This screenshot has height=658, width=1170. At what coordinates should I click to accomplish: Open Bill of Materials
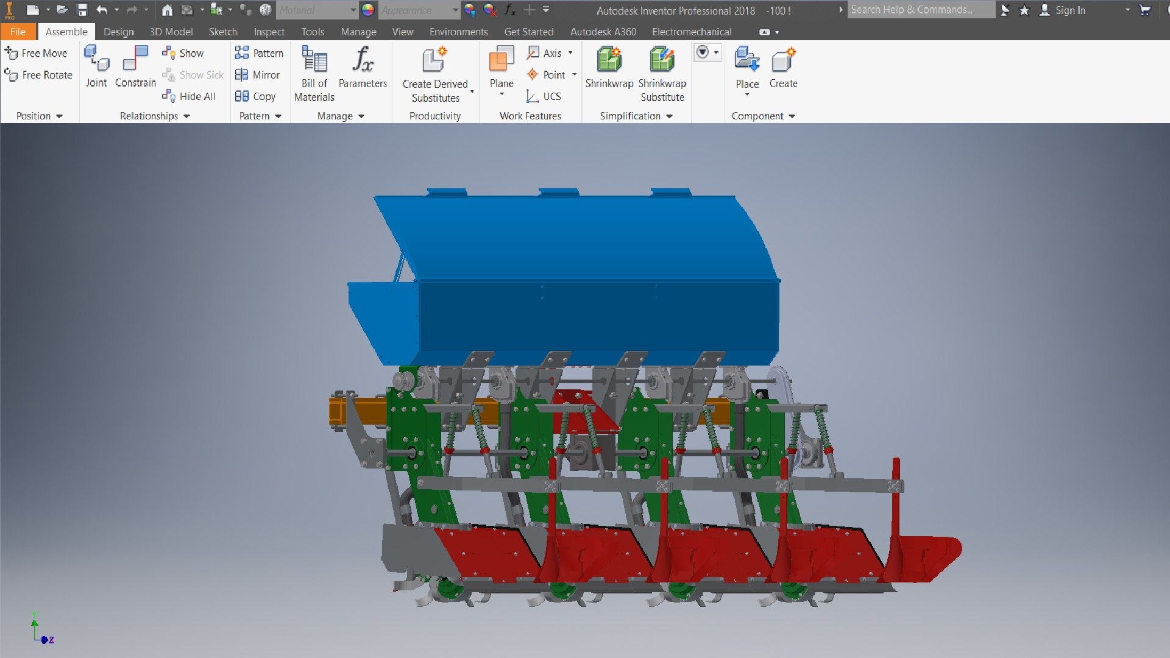click(314, 74)
